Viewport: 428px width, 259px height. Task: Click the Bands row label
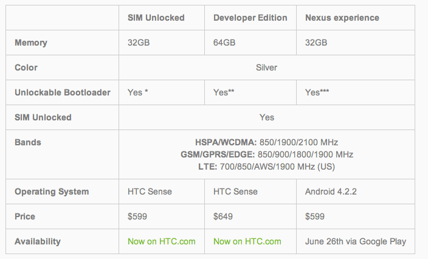27,142
